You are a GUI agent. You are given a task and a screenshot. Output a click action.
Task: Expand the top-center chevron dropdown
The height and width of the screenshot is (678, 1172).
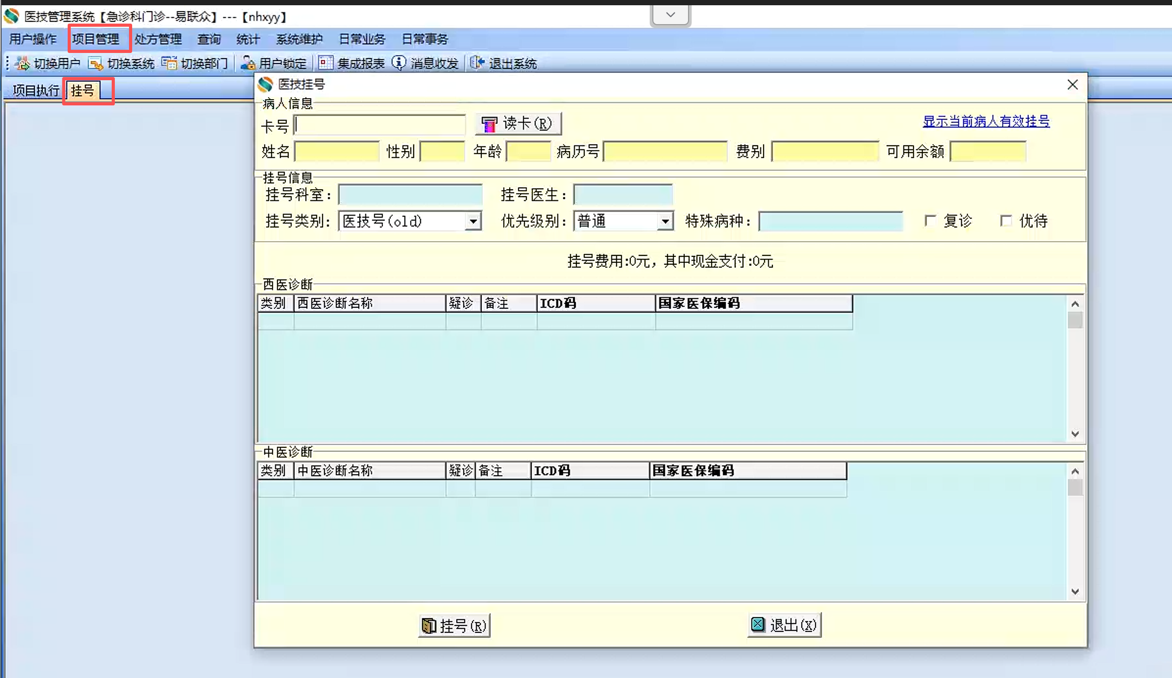tap(670, 15)
